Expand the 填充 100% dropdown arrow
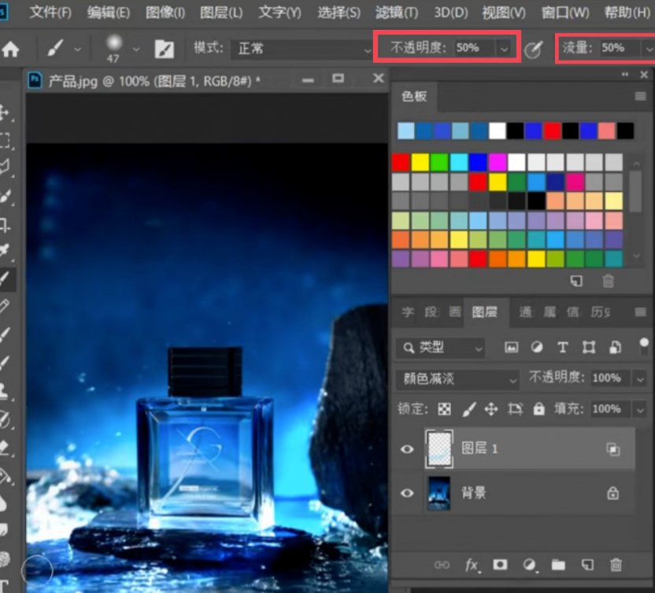 pyautogui.click(x=639, y=410)
